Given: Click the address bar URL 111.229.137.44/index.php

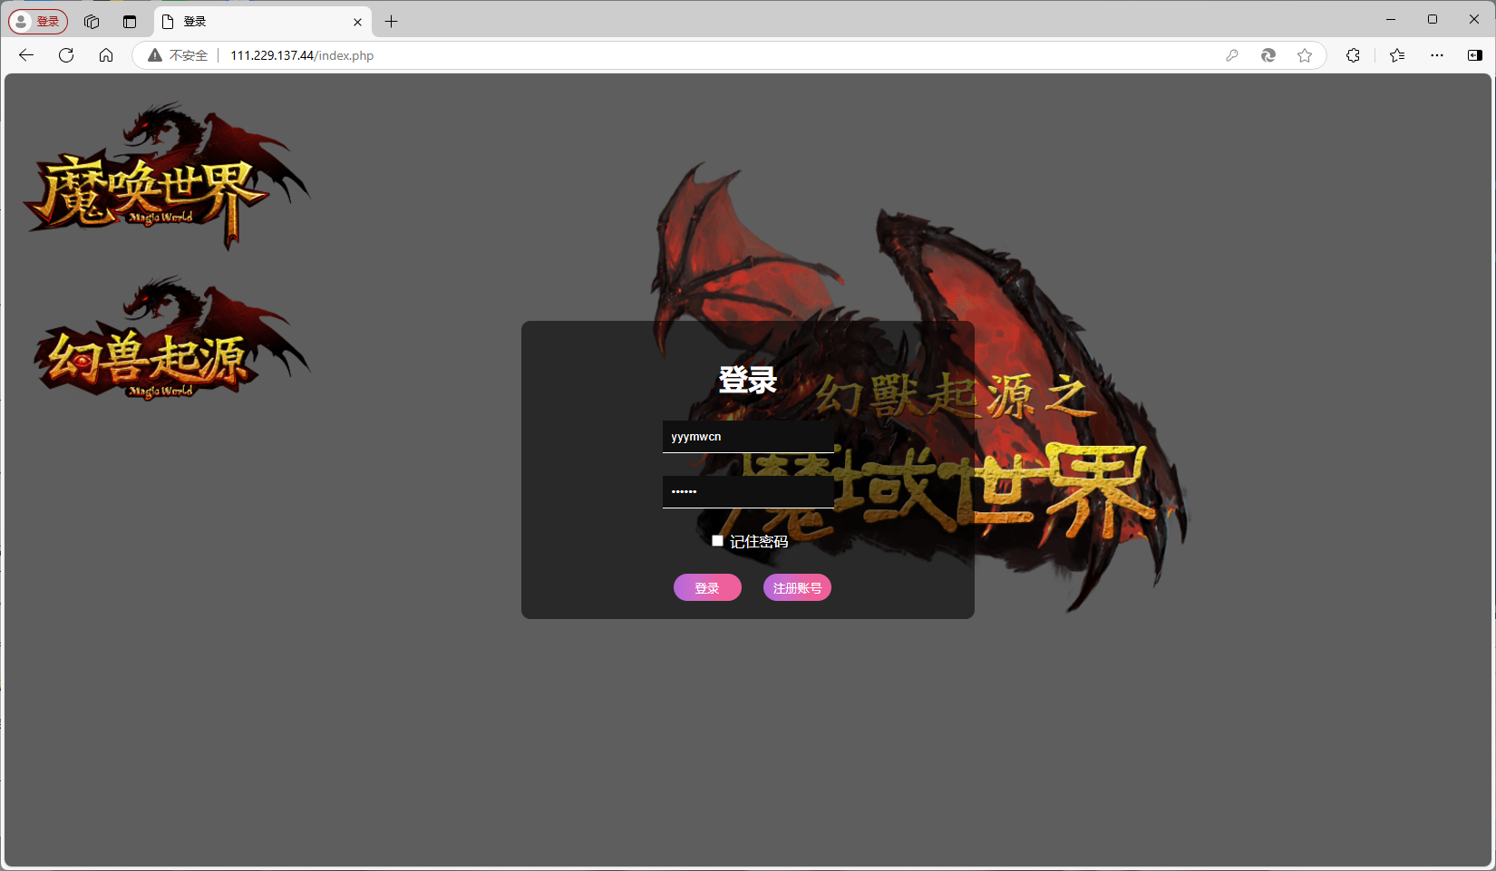Looking at the screenshot, I should (x=302, y=55).
